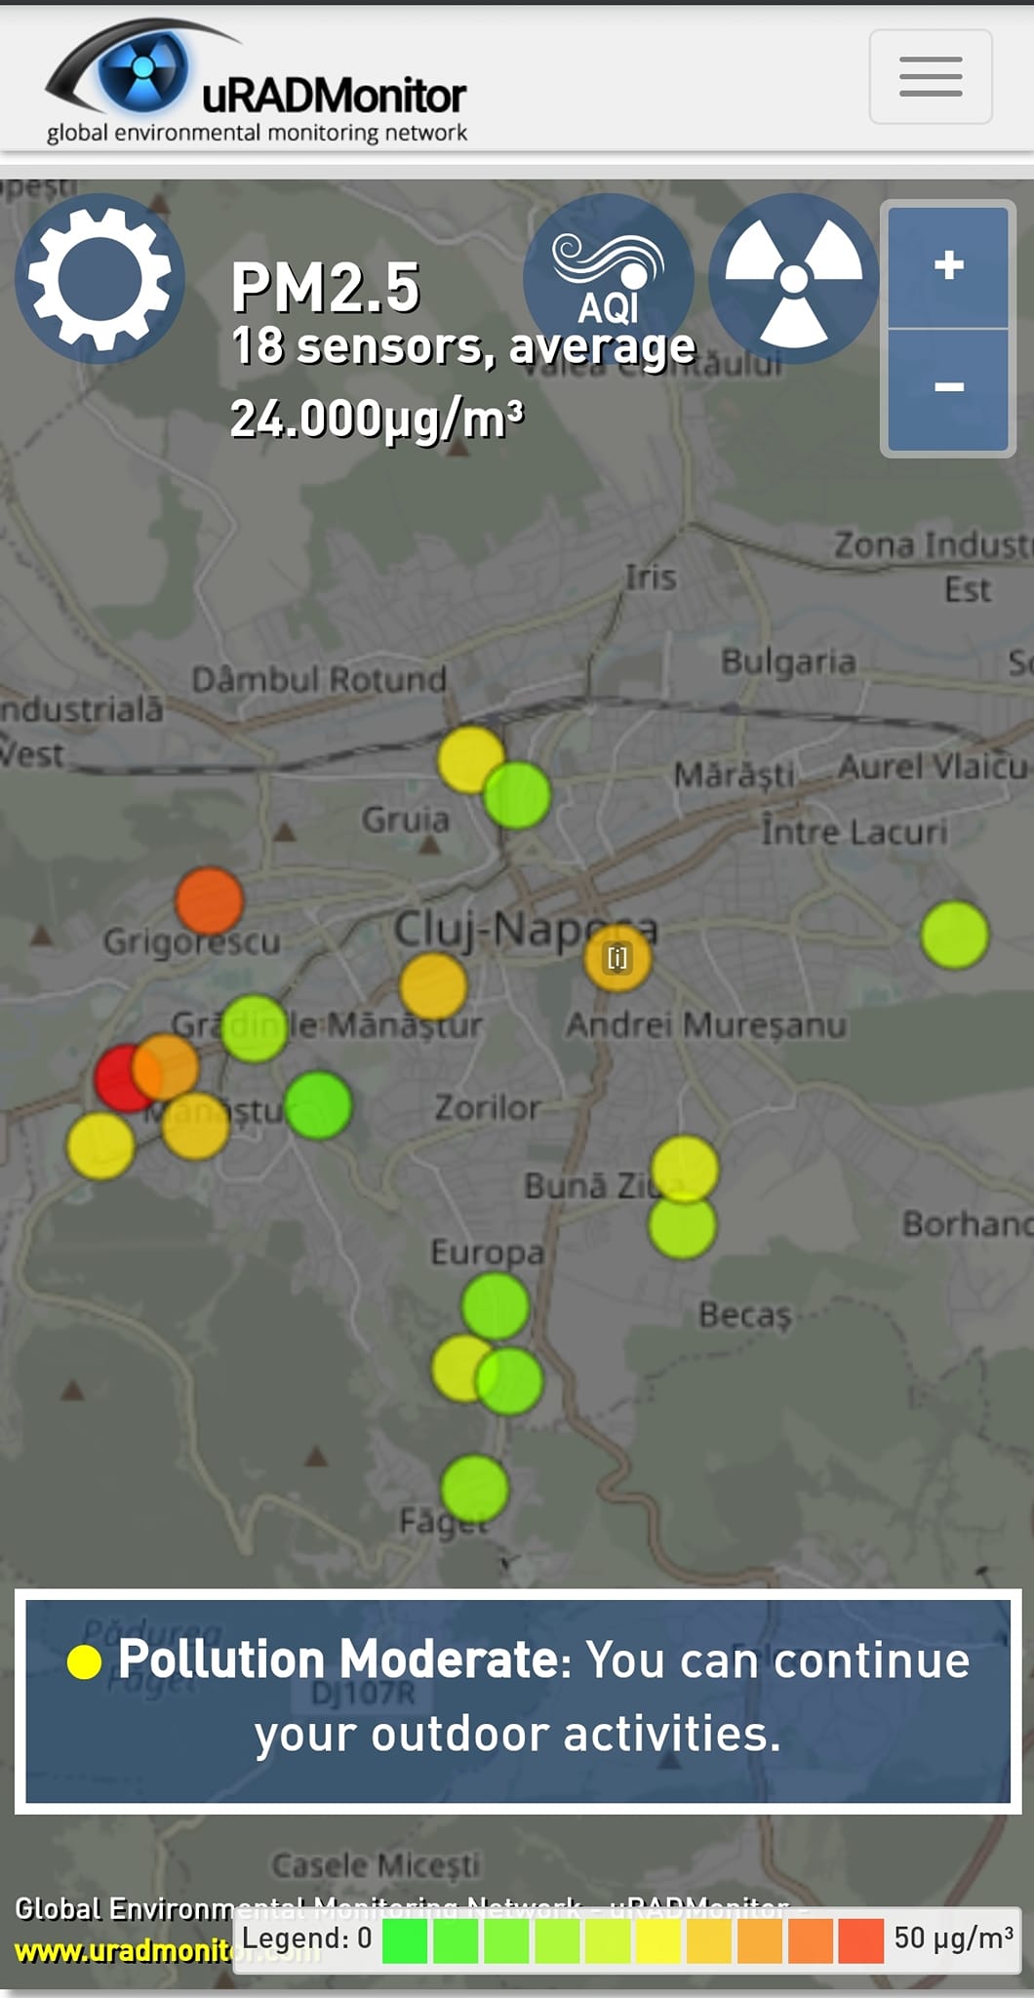Select the orange sensor left of Cluj-Napoca label
This screenshot has width=1034, height=1998.
pos(433,986)
